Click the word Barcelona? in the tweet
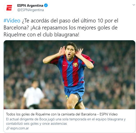 (x=16, y=28)
